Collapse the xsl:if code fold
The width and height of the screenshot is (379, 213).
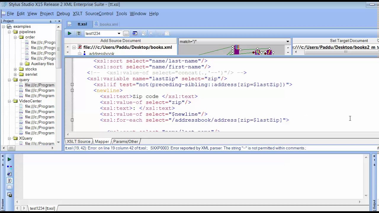point(72,85)
